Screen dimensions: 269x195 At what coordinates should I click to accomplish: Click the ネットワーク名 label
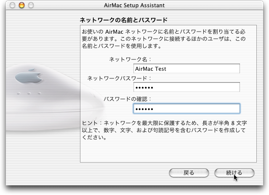click(131, 60)
